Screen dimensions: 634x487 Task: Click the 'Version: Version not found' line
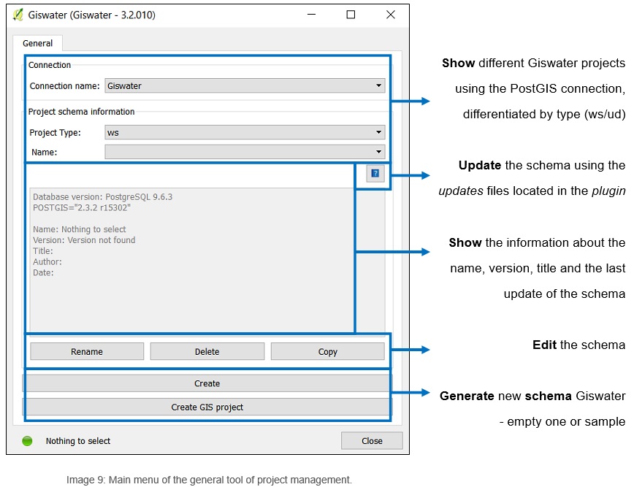click(x=84, y=240)
